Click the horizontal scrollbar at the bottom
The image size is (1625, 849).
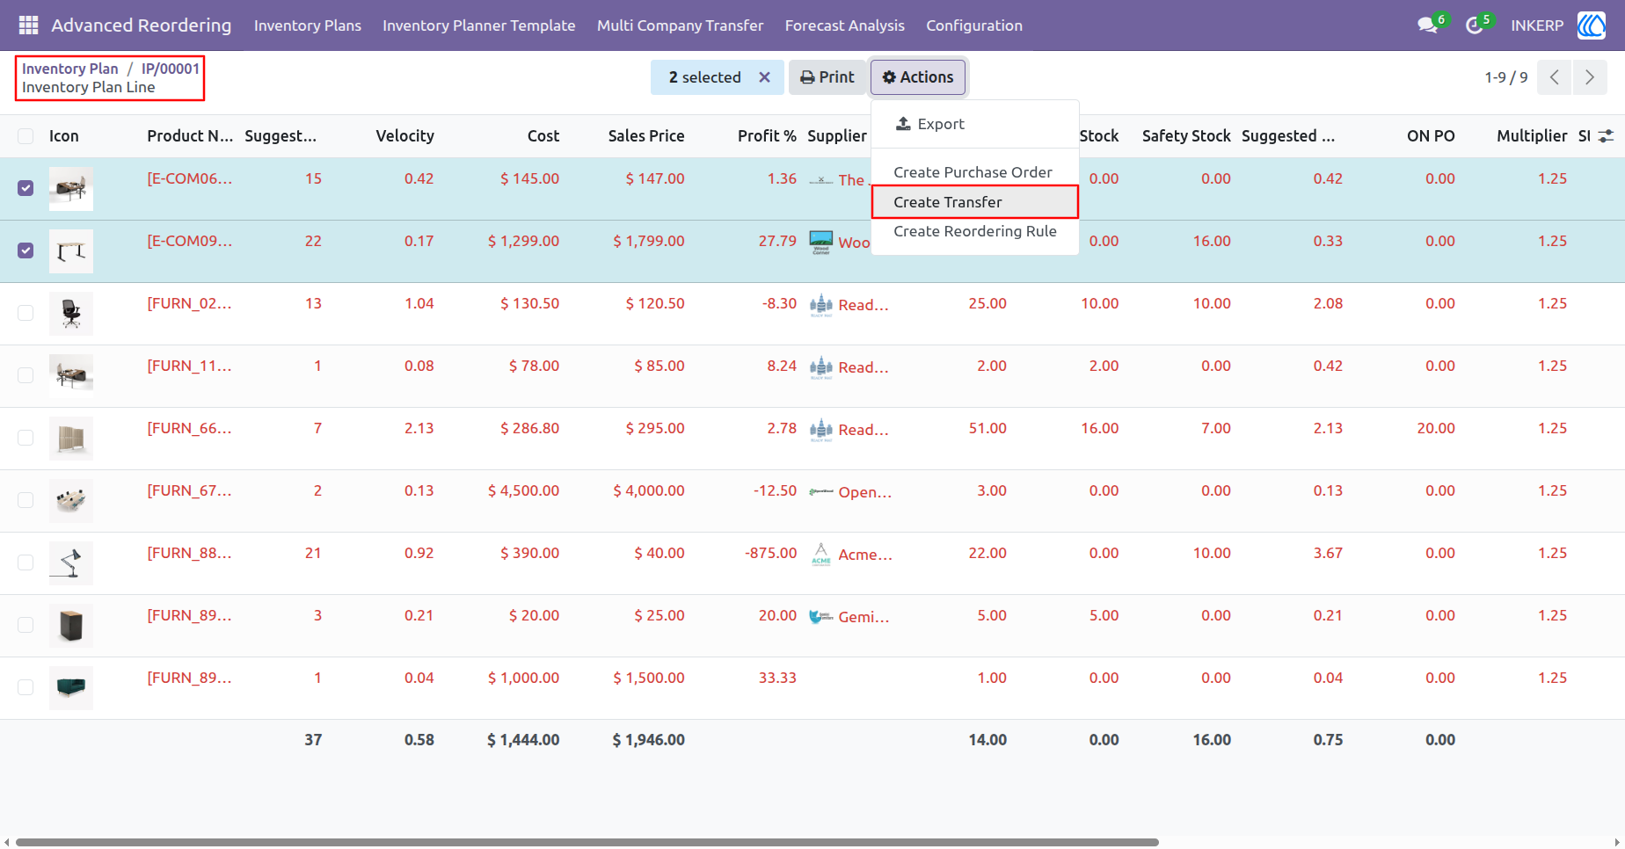(587, 842)
